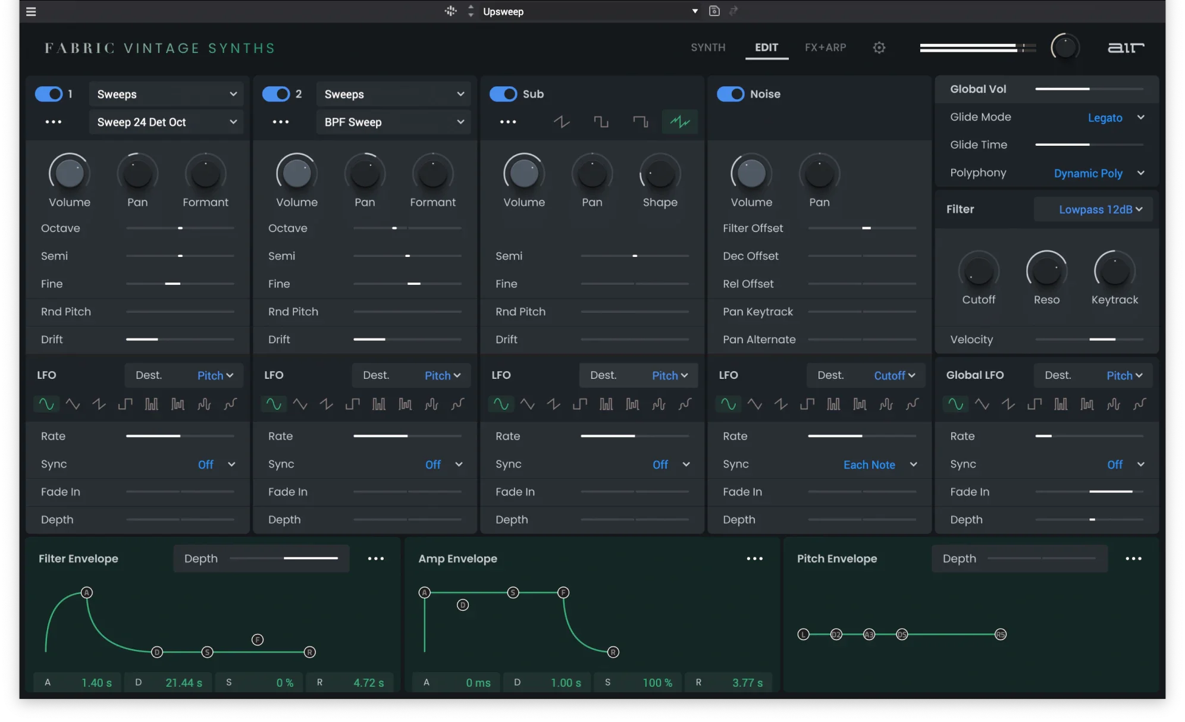This screenshot has height=722, width=1185.
Task: Open BPF Sweep sample dropdown
Action: [x=394, y=122]
